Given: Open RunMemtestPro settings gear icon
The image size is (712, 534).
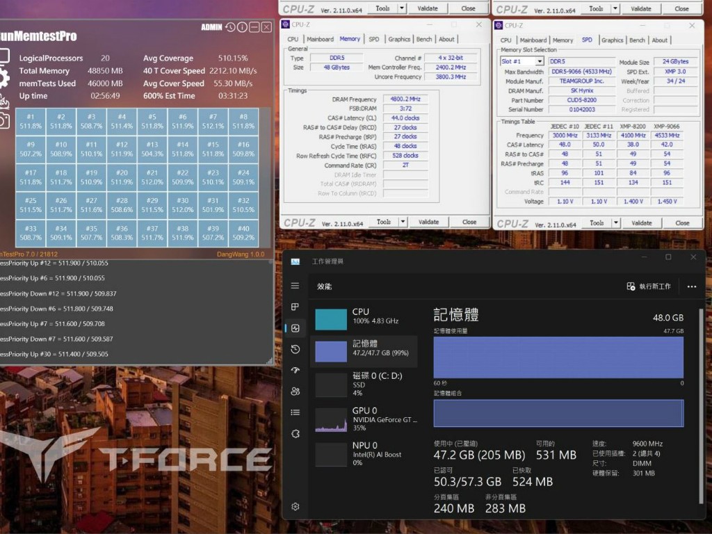Looking at the screenshot, I should click(3, 77).
